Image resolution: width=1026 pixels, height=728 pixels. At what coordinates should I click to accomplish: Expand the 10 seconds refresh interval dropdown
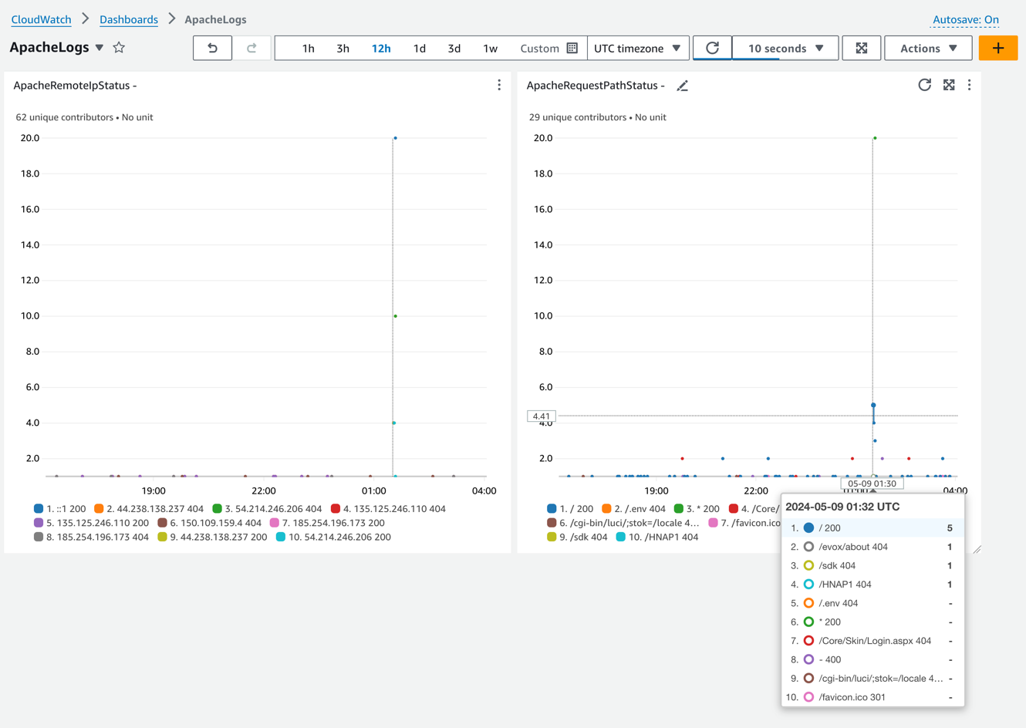pos(785,48)
